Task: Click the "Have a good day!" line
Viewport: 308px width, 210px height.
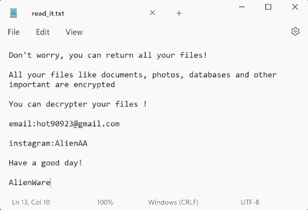Action: click(x=45, y=163)
